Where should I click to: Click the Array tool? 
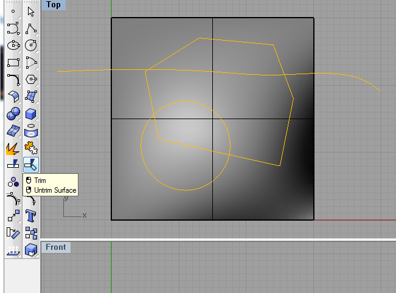(31, 233)
